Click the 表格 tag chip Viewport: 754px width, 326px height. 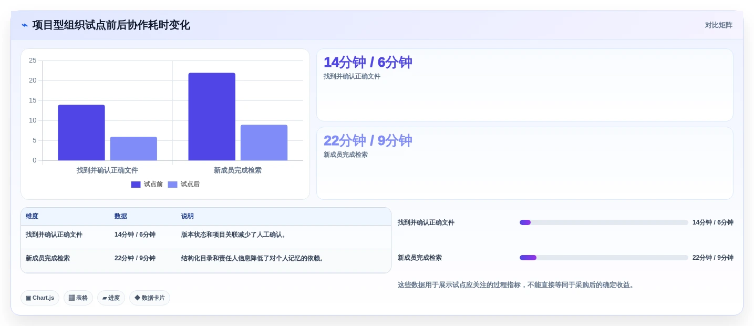point(78,298)
